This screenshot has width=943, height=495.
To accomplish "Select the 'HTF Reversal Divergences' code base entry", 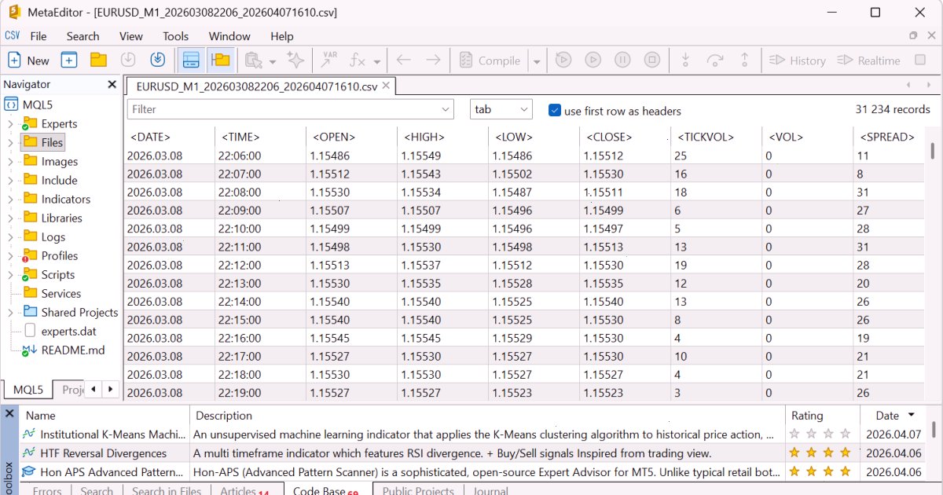I will (104, 453).
